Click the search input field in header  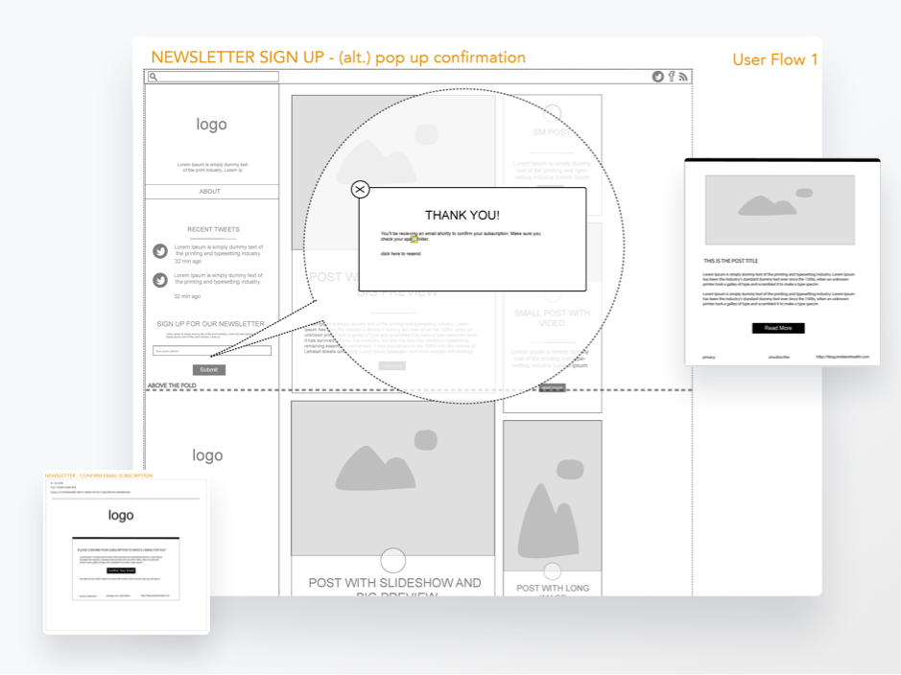point(213,77)
